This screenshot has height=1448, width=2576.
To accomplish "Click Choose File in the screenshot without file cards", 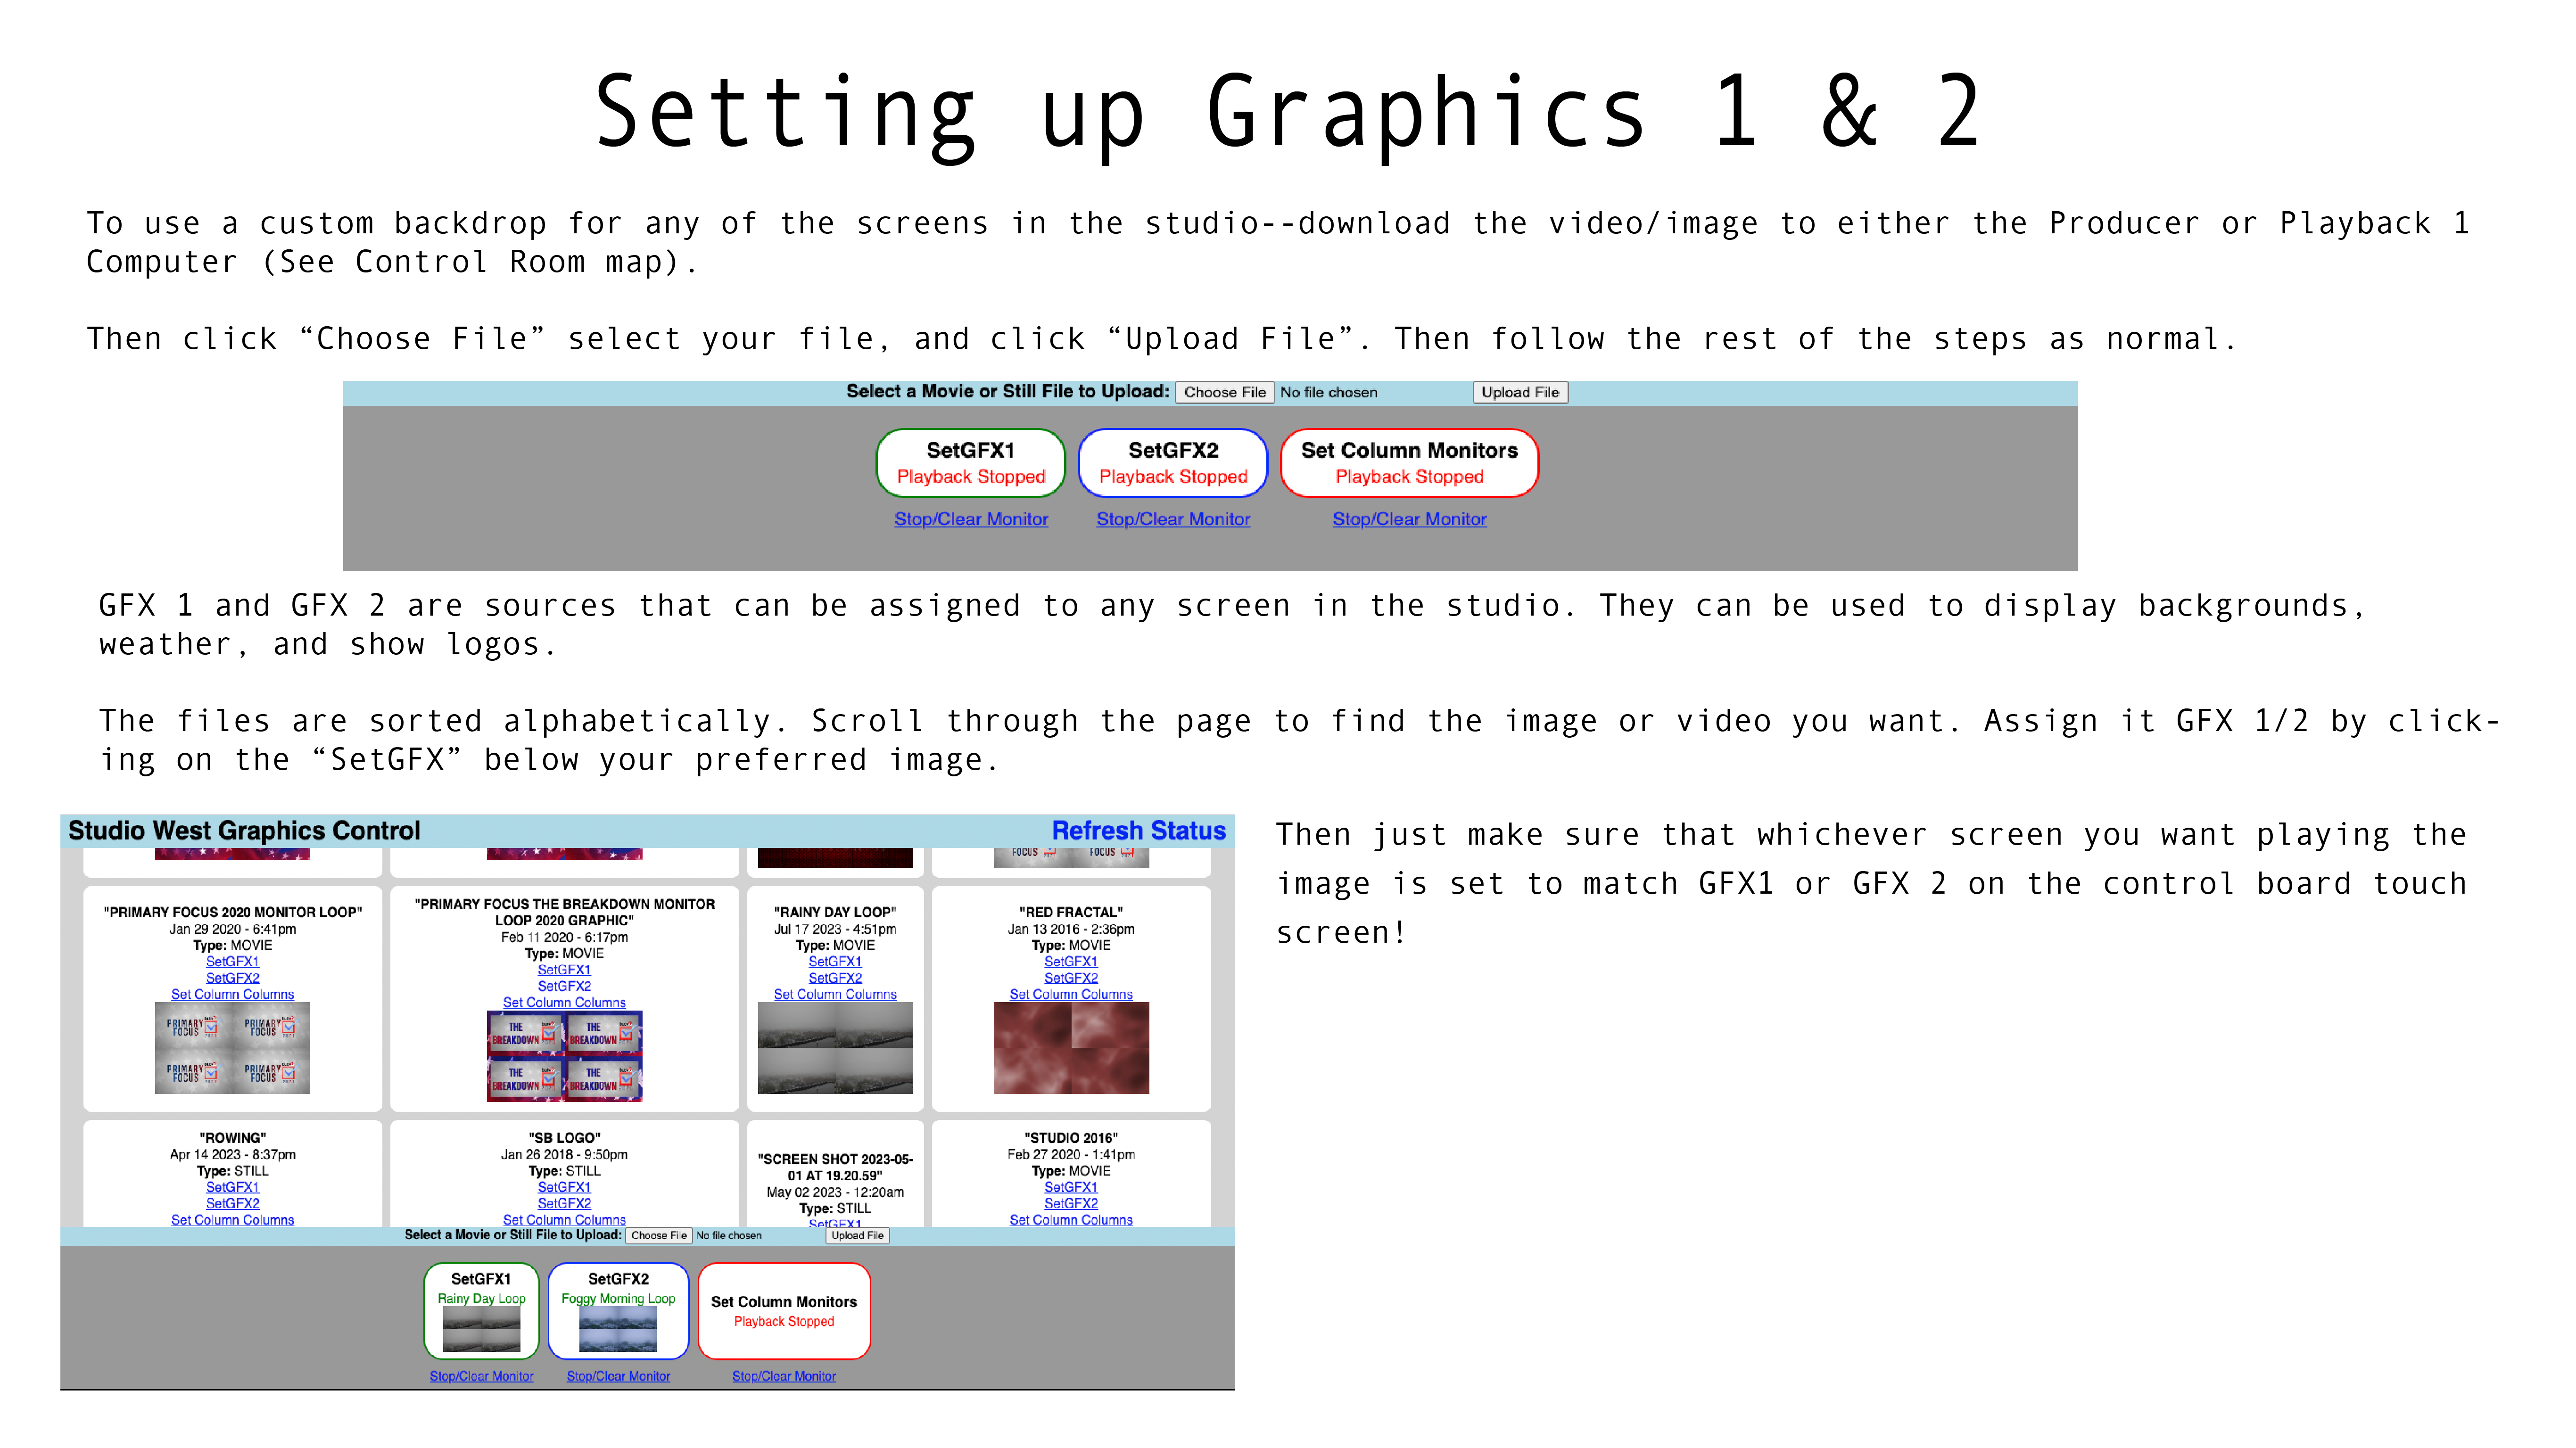I will point(1225,393).
